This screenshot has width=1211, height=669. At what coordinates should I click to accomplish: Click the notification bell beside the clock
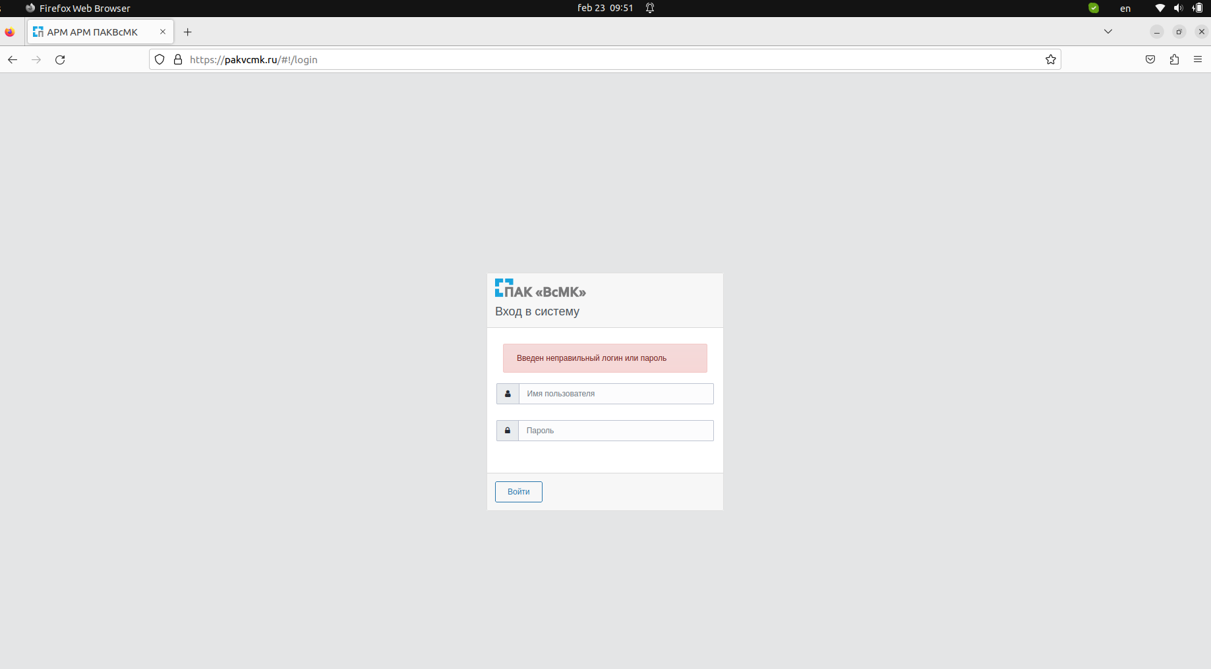(650, 8)
